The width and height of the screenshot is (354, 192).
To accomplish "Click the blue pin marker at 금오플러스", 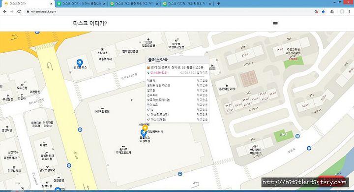I will [80, 63].
